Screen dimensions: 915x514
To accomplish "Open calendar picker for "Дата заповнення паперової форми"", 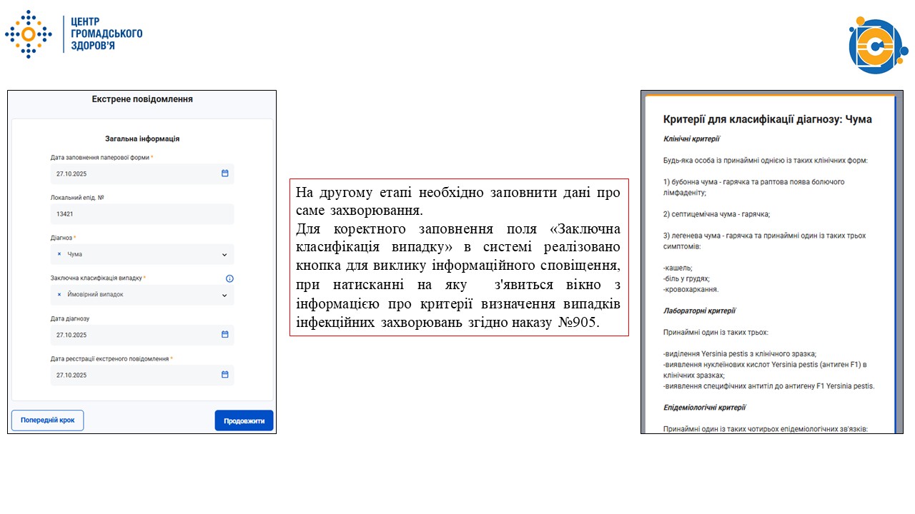I will point(224,173).
